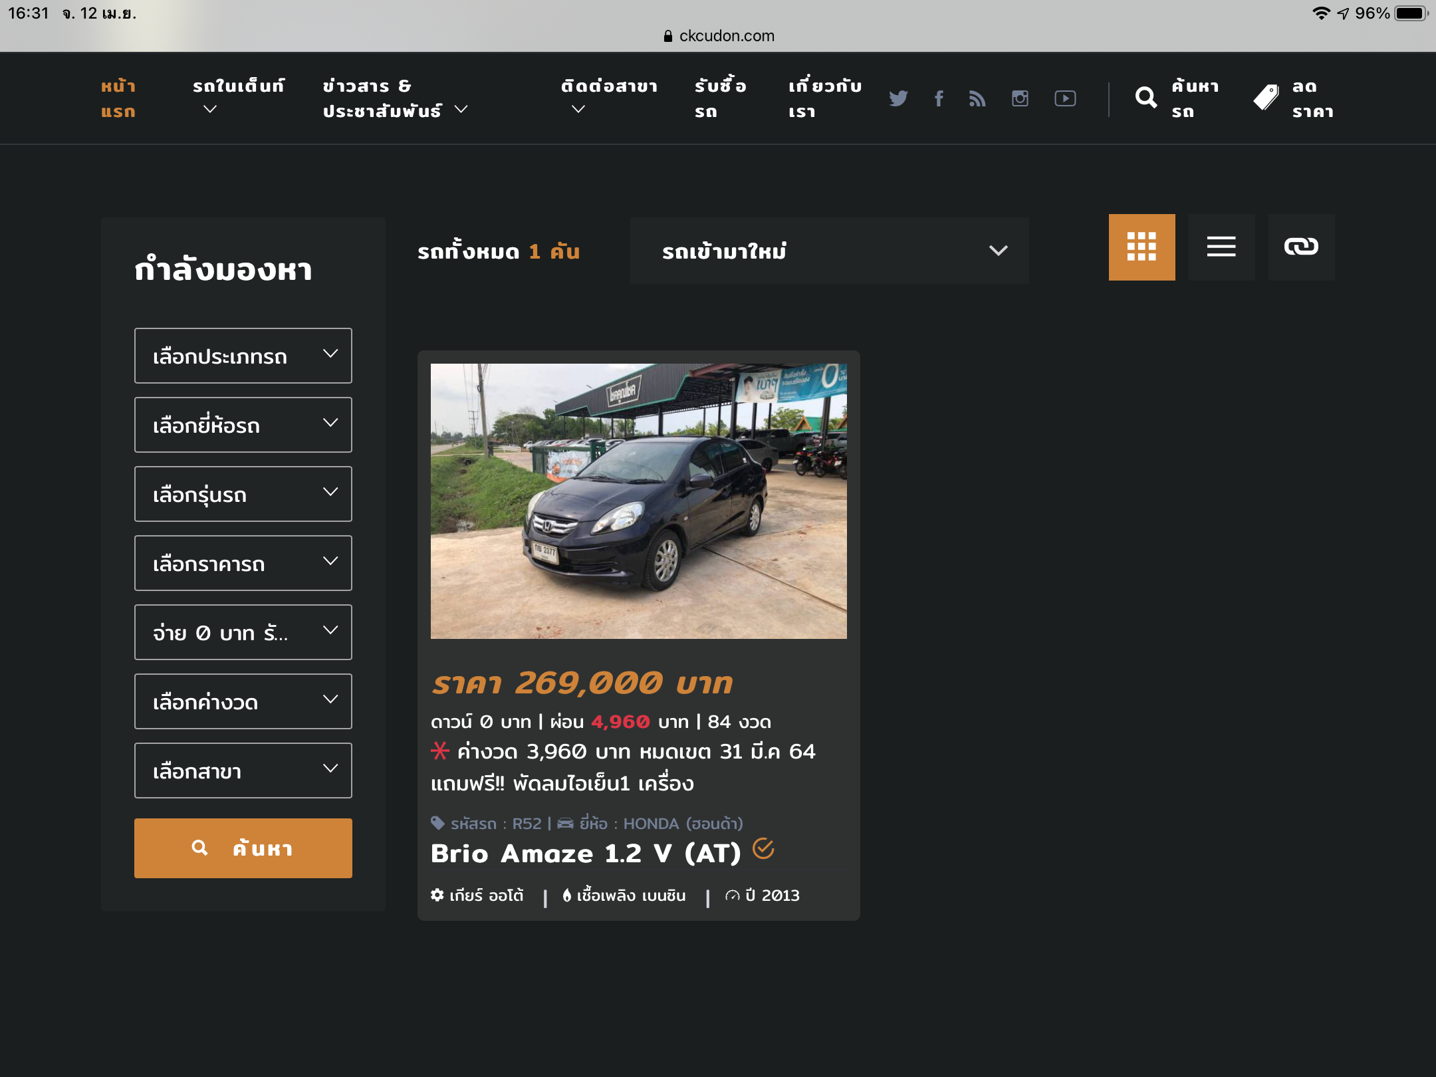Expand the เลือกประเภทรถ dropdown

pos(243,356)
